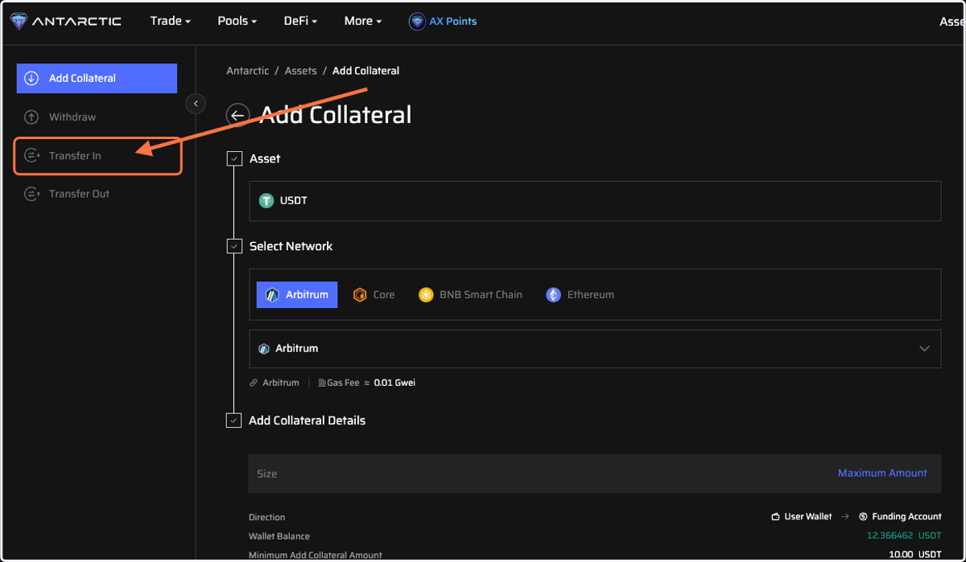Click the AX Points icon
Image resolution: width=966 pixels, height=562 pixels.
pyautogui.click(x=417, y=22)
